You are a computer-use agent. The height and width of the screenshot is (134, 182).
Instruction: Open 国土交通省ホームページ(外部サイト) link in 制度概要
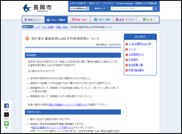click(69, 105)
